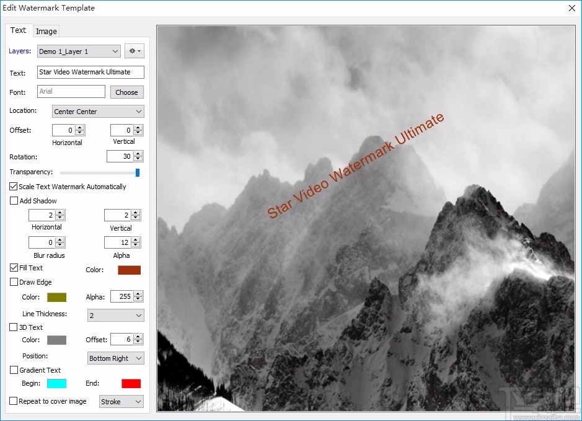Enable the Gradient Text checkbox
This screenshot has width=582, height=421.
click(12, 370)
